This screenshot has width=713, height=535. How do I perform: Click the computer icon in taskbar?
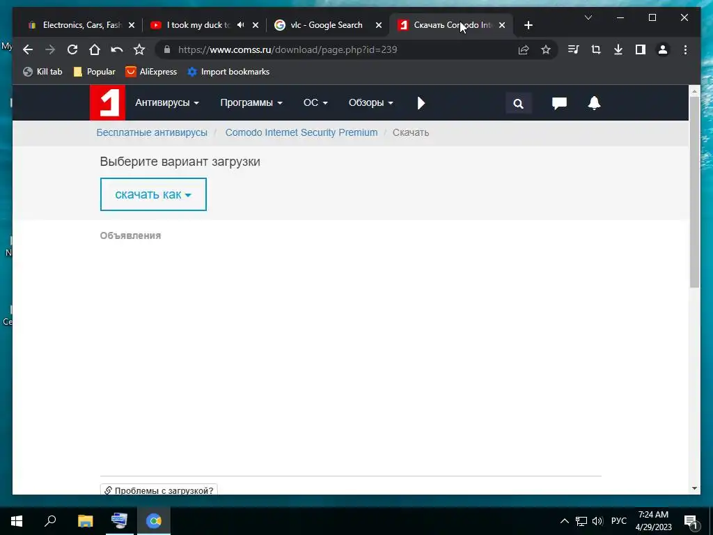[x=119, y=520]
